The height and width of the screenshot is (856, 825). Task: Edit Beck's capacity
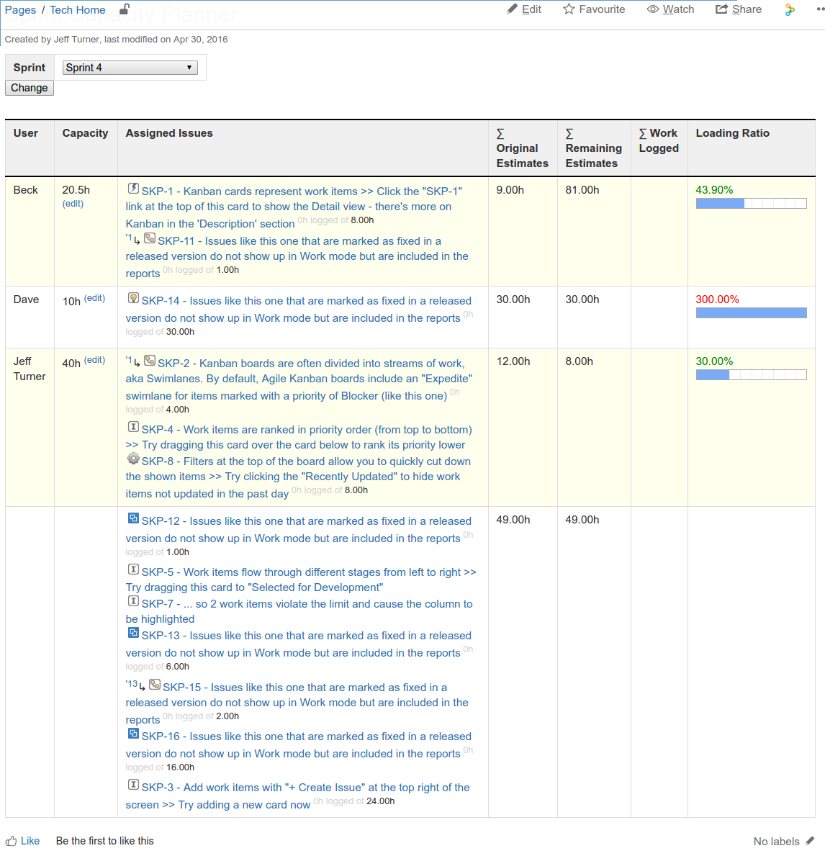(73, 204)
